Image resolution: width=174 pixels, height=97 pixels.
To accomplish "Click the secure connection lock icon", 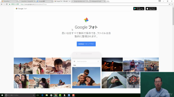I will click(x=10, y=4).
